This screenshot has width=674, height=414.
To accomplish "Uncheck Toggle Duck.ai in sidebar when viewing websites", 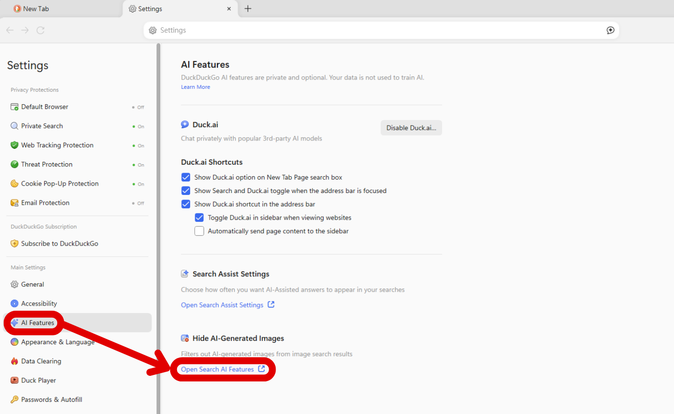I will (199, 218).
